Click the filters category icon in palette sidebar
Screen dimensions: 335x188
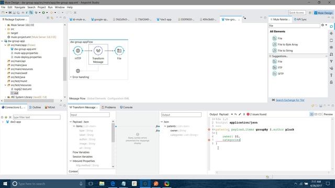pyautogui.click(x=331, y=62)
